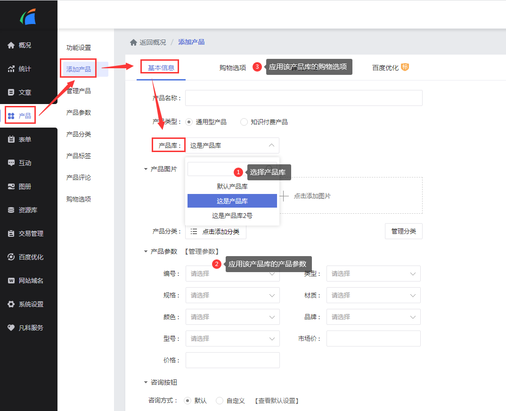This screenshot has height=411, width=506.
Task: Click the 返回概况 breadcrumb link
Action: coord(153,42)
